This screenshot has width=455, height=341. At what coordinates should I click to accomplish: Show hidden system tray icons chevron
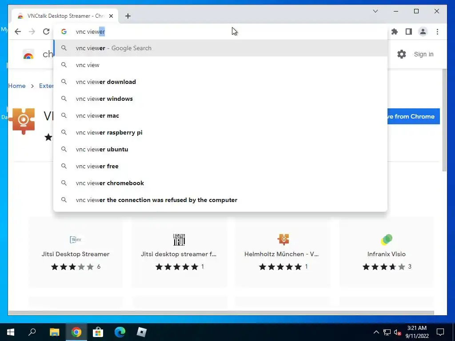(376, 332)
